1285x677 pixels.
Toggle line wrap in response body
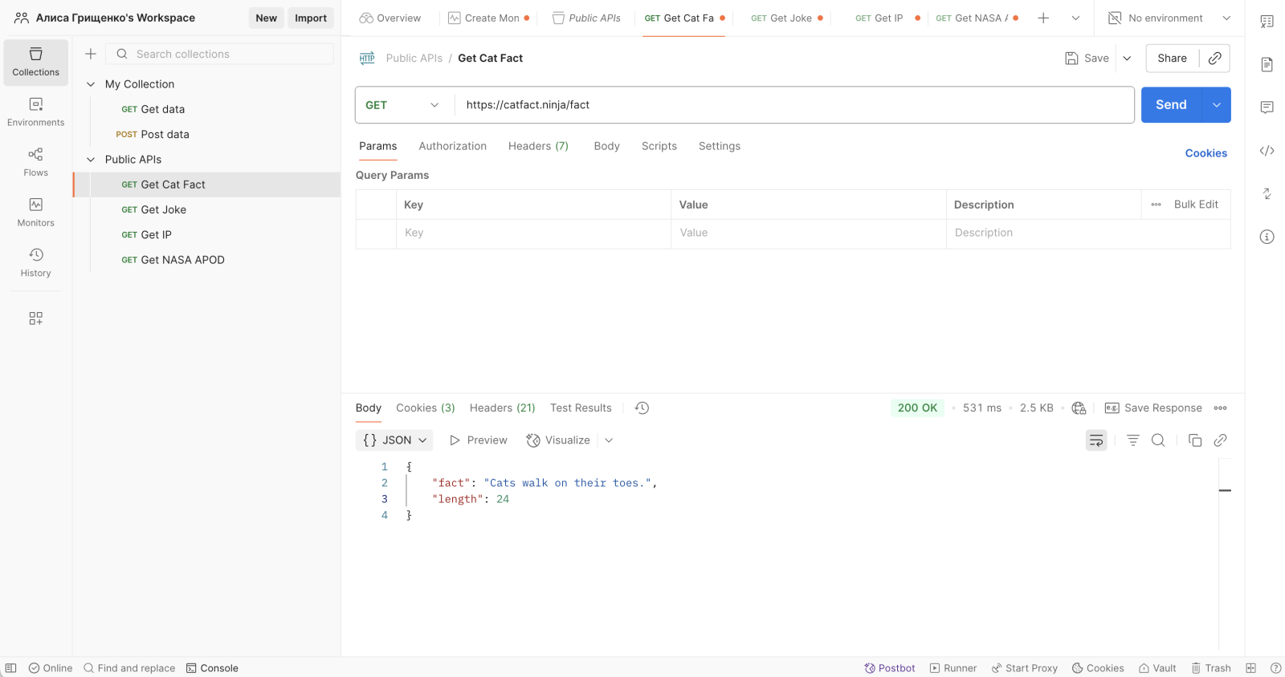pos(1096,440)
